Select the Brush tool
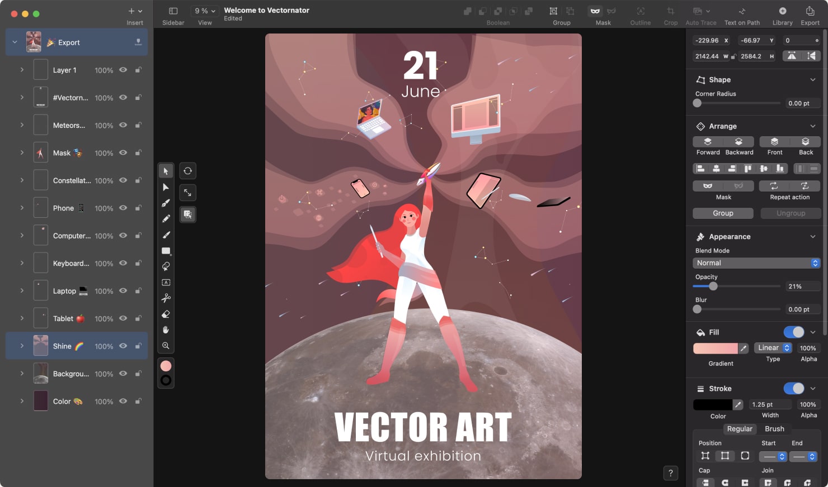Screen dimensions: 828x487 point(166,235)
